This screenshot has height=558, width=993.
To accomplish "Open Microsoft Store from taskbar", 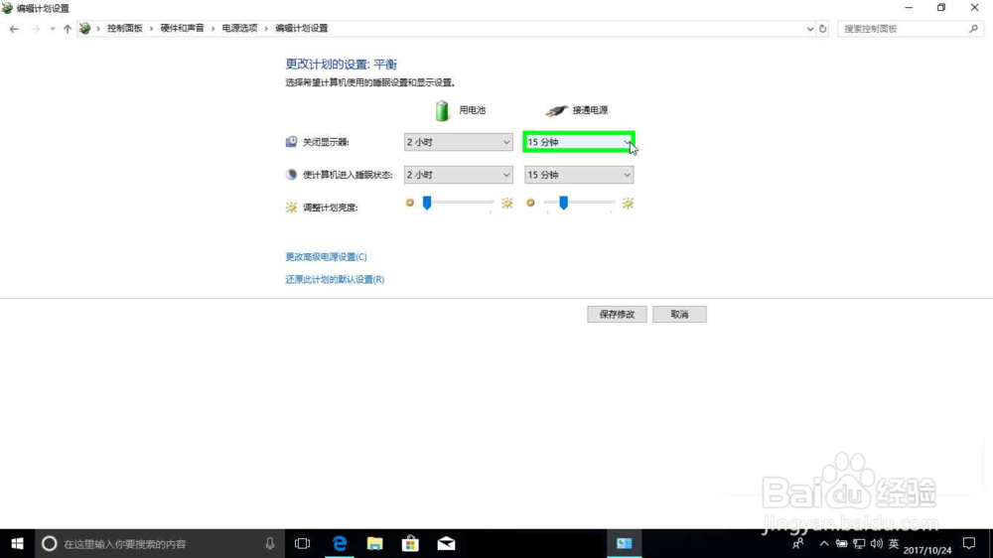I will pos(410,543).
